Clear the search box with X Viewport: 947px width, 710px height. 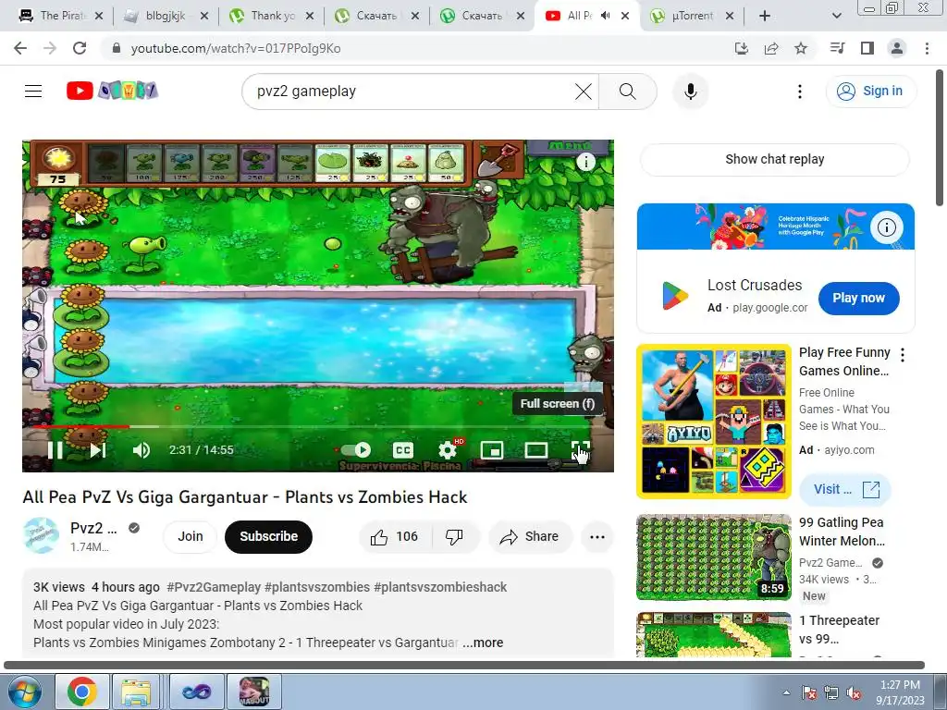point(583,92)
